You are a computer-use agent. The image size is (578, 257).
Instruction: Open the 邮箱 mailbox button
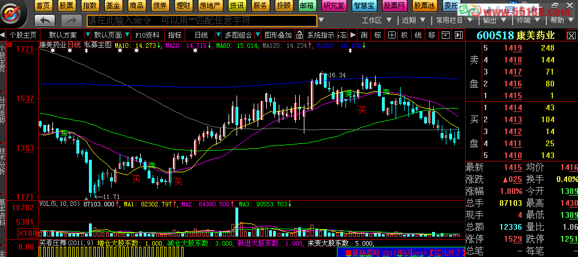pyautogui.click(x=307, y=5)
